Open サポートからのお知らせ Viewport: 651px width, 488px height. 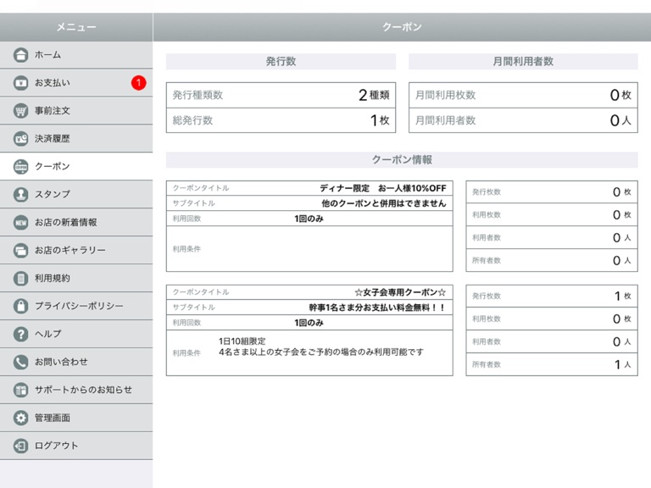click(76, 390)
